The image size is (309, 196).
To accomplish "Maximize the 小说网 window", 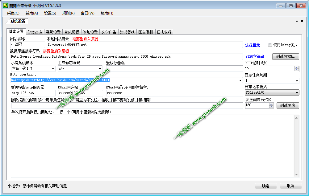I will pyautogui.click(x=291, y=6).
